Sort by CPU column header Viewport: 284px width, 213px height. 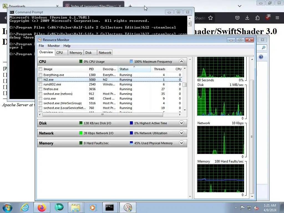[175, 69]
